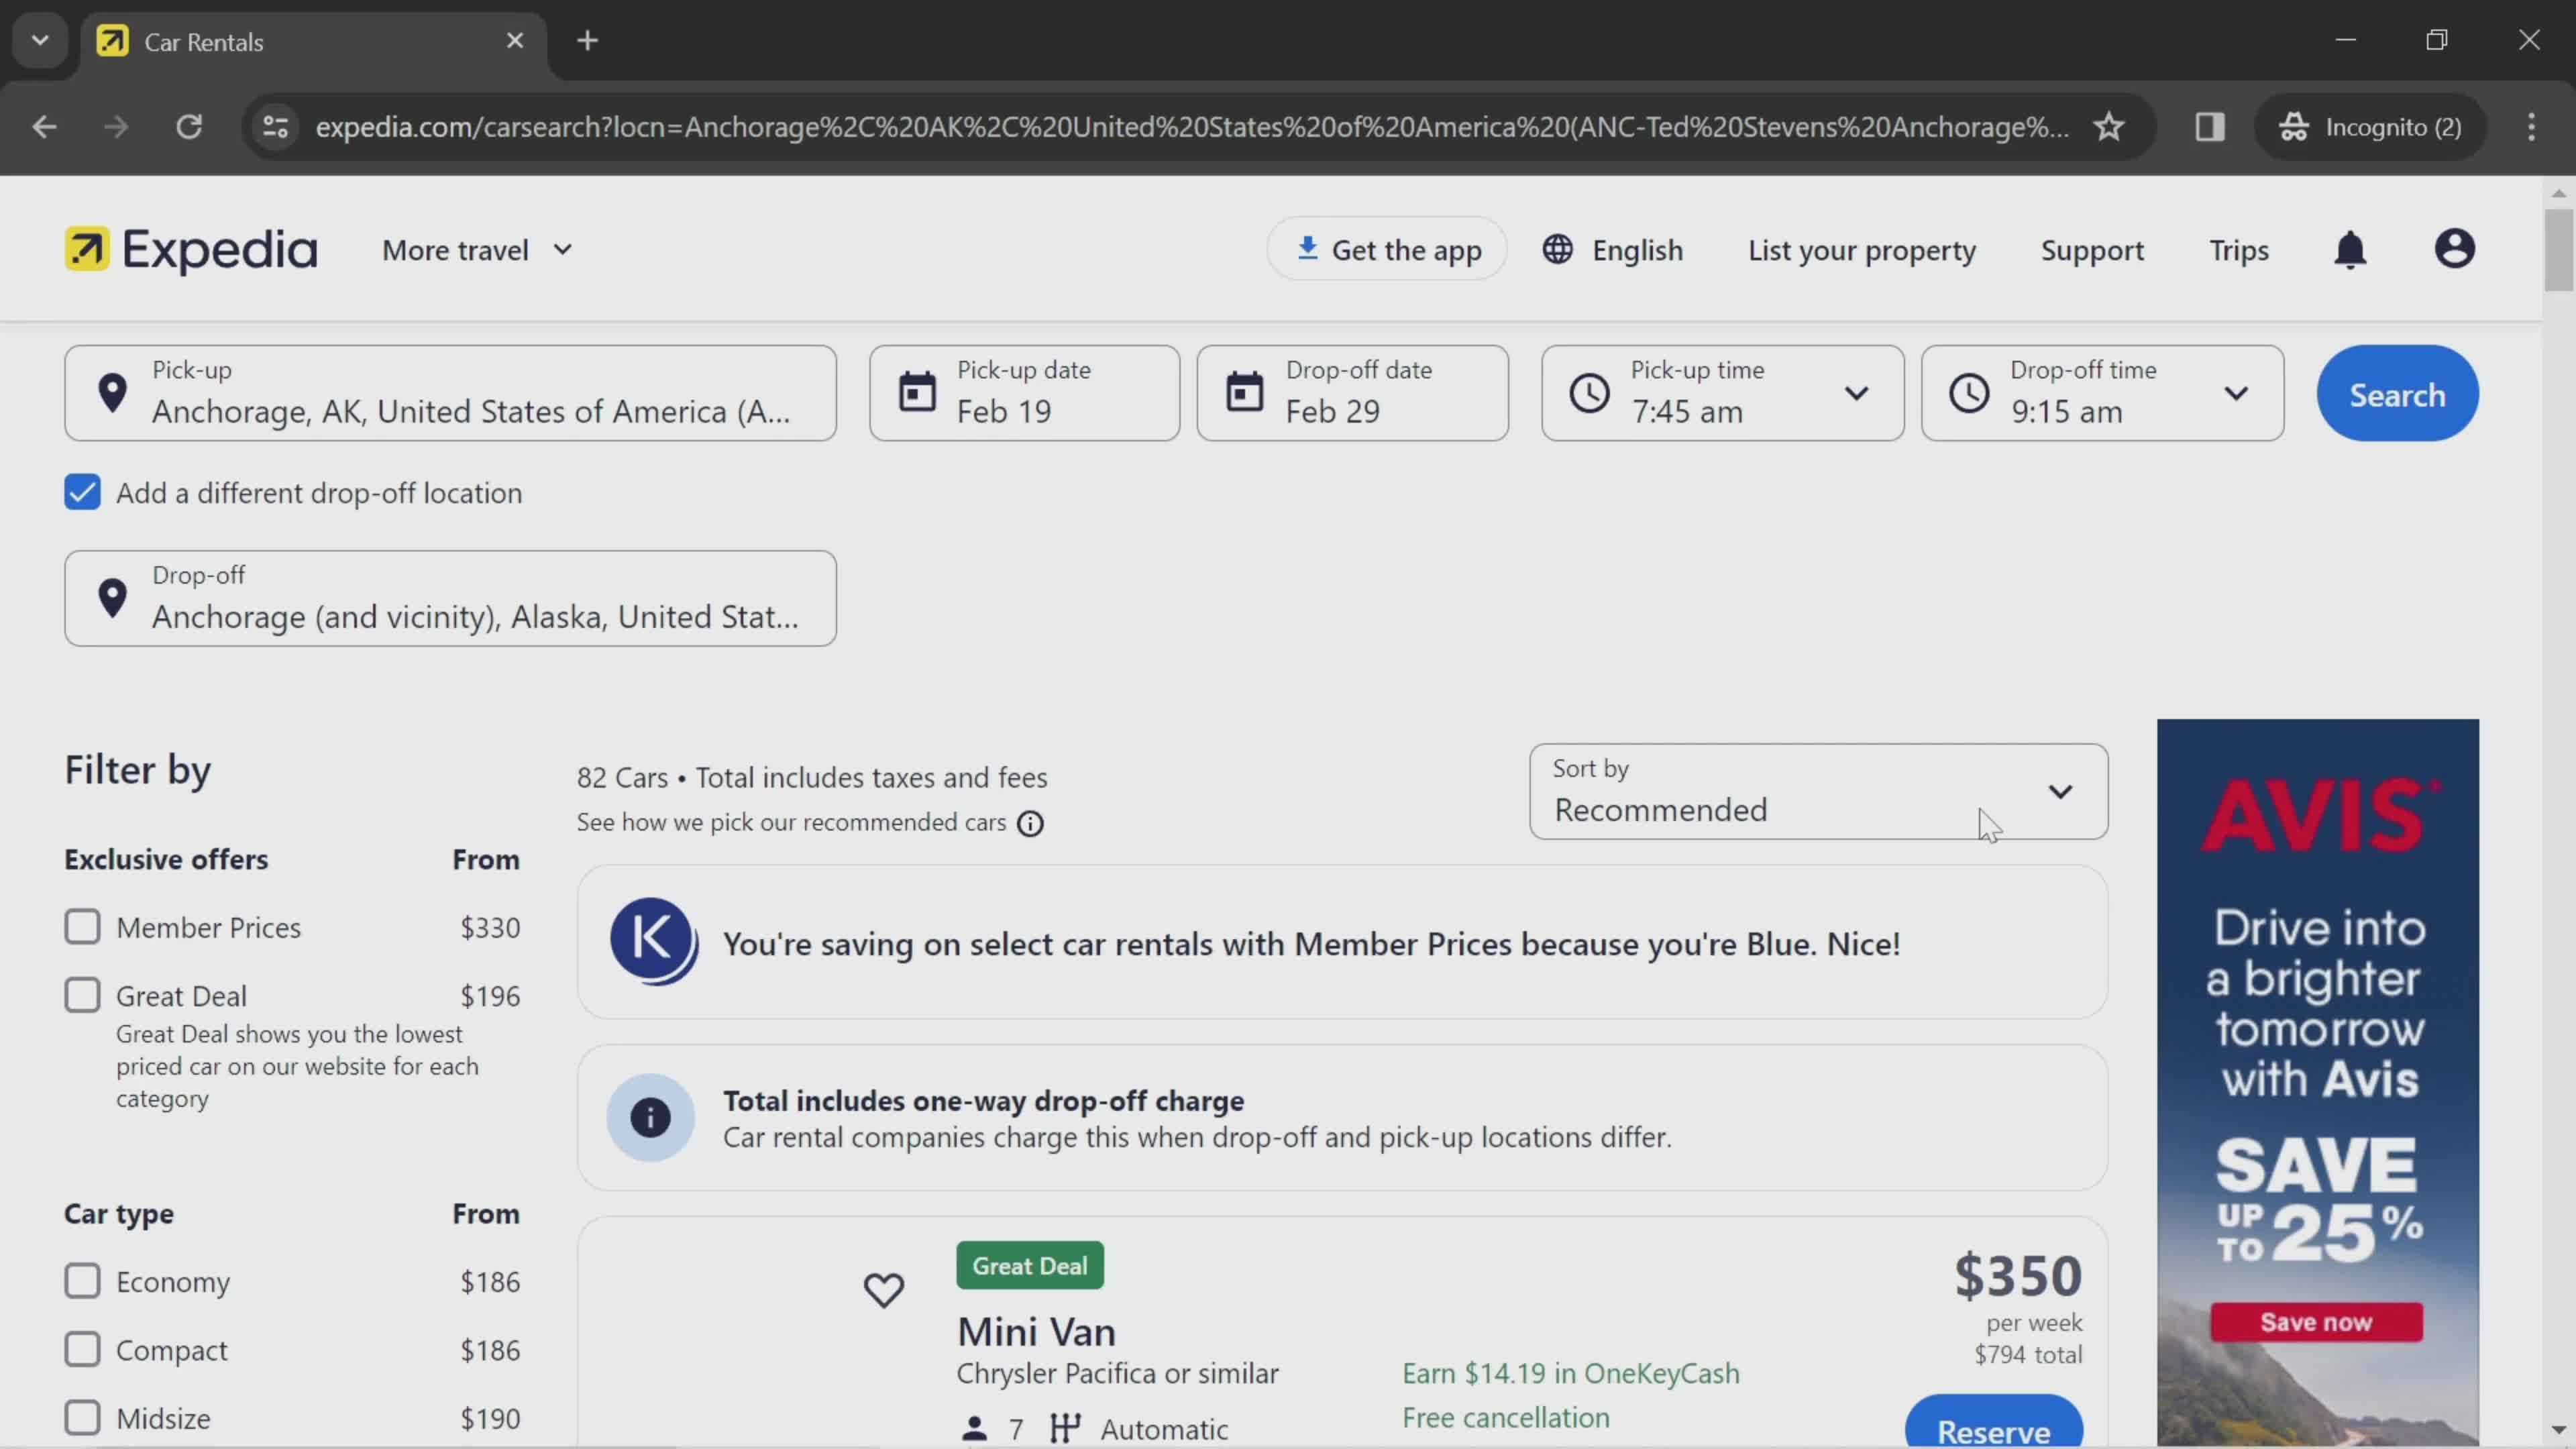Viewport: 2576px width, 1449px height.
Task: Open the account profile icon
Action: point(2454,249)
